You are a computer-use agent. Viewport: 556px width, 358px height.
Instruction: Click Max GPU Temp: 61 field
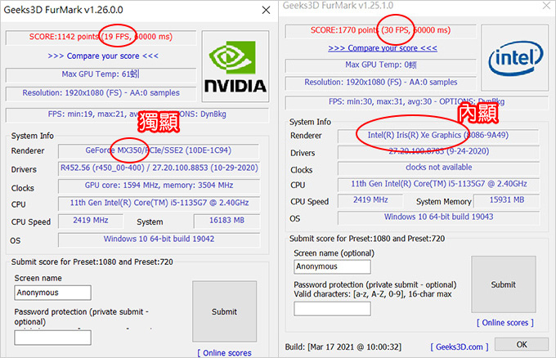pyautogui.click(x=101, y=74)
